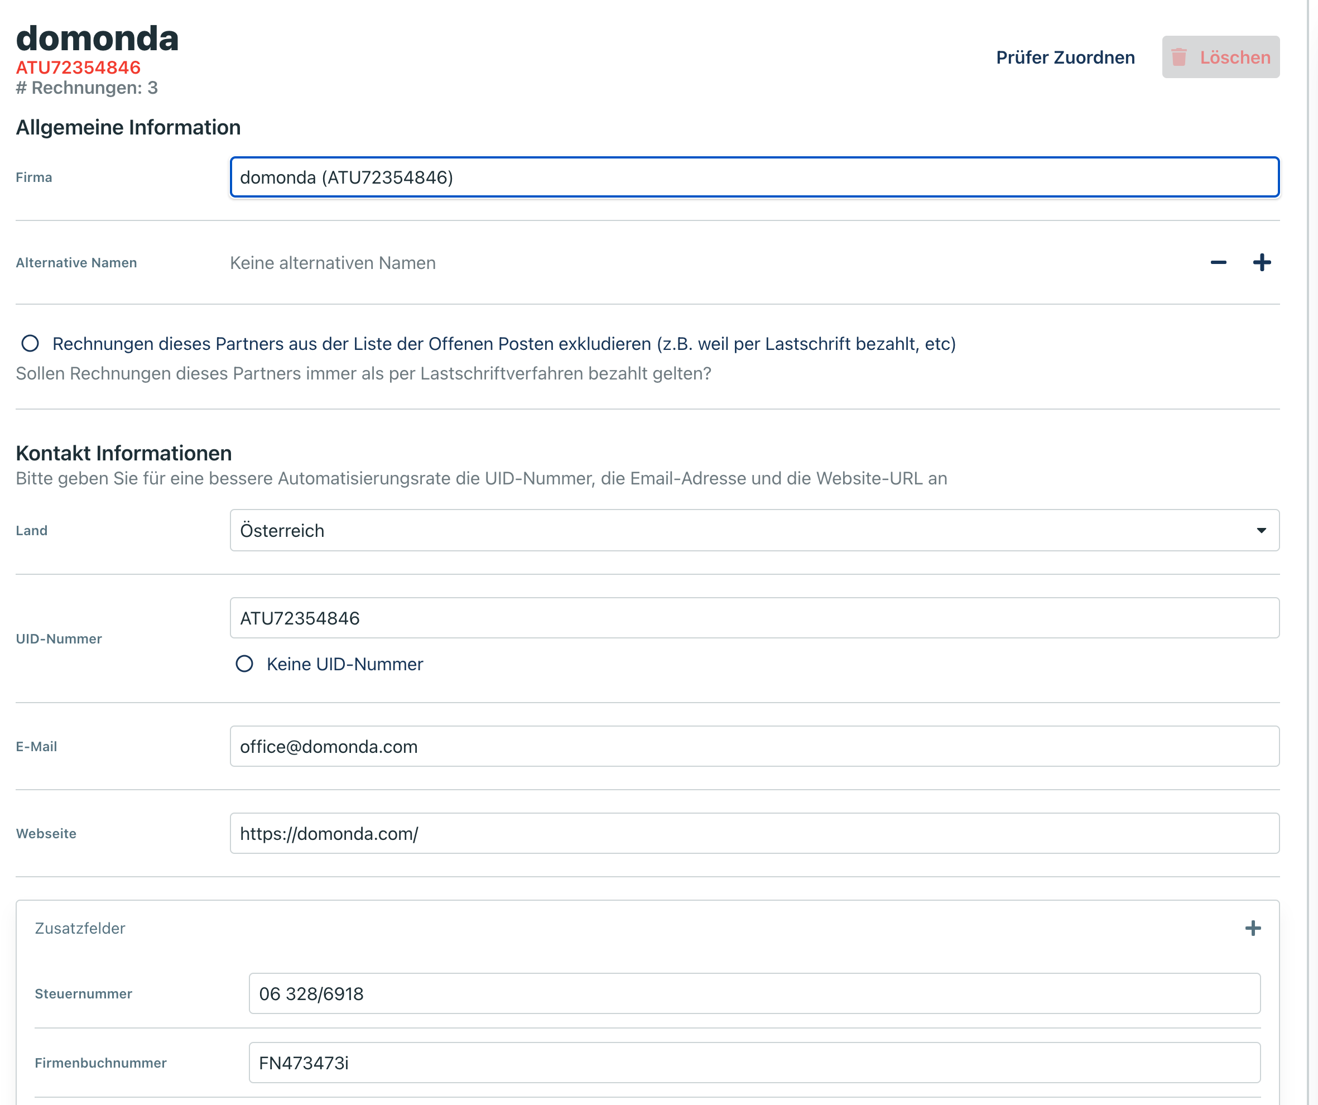Screen dimensions: 1318x1105
Task: Click the trash icon in Löschen button
Action: point(1178,57)
